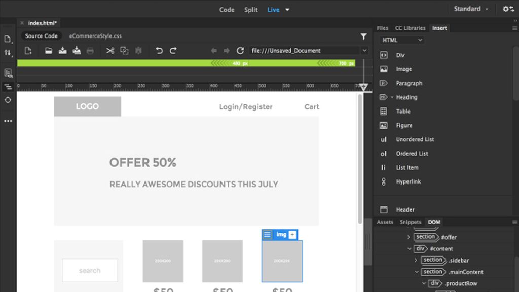This screenshot has height=292, width=519.
Task: Click the Undo arrow icon
Action: click(159, 51)
